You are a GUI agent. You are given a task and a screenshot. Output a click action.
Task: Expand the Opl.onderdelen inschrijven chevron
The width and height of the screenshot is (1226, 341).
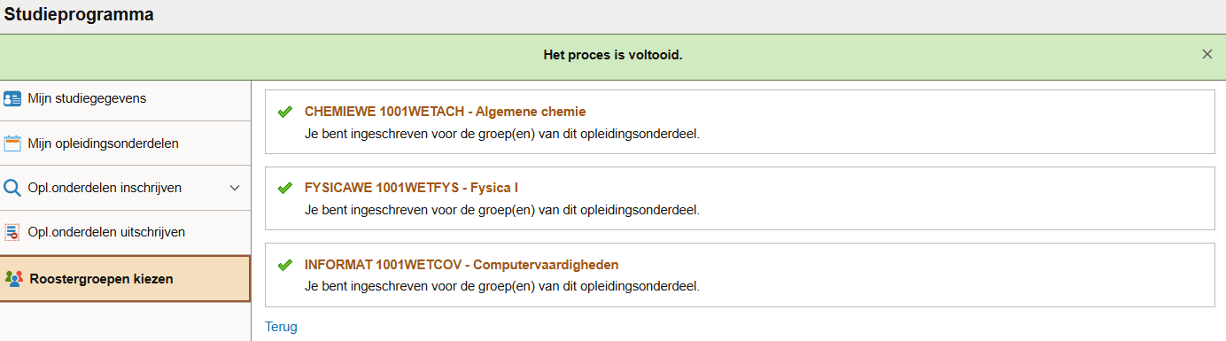click(235, 188)
